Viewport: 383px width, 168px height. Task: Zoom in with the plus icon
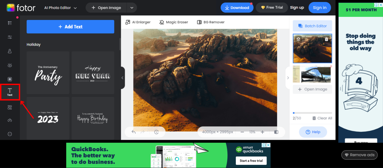tap(262, 132)
